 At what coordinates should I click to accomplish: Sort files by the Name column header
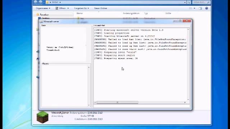80,13
